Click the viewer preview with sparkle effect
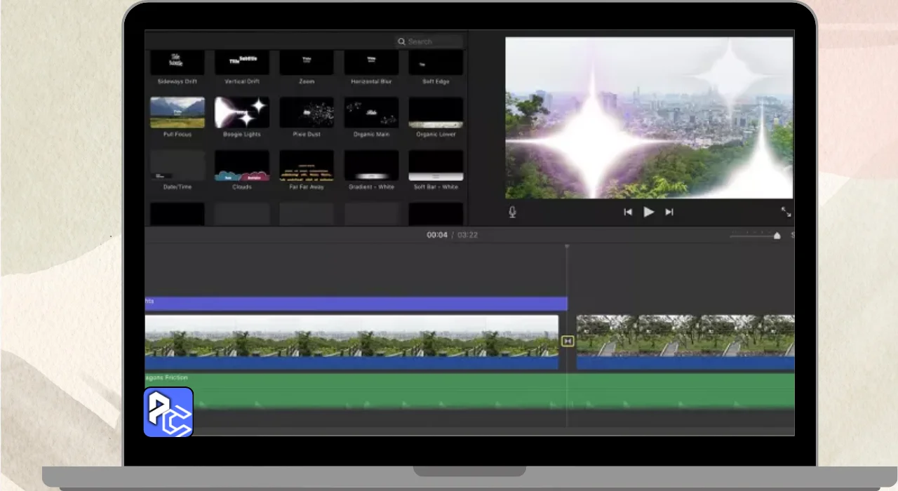Screen dimensions: 898x491 tap(649, 118)
